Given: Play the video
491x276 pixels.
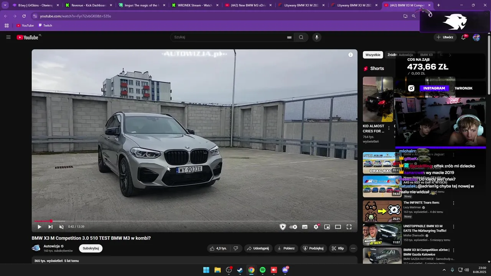Looking at the screenshot, I should tap(39, 227).
